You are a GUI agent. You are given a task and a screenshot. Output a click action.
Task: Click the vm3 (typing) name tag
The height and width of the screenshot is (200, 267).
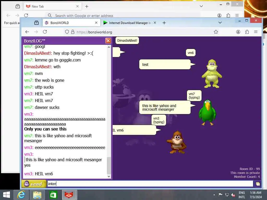[159, 120]
